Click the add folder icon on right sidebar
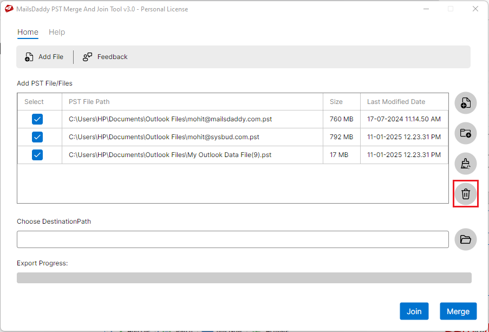Viewport: 489px width, 332px height. tap(465, 133)
